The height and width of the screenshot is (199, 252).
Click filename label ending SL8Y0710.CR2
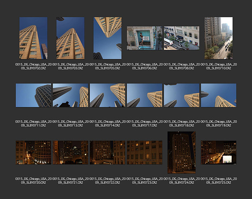click(x=218, y=66)
